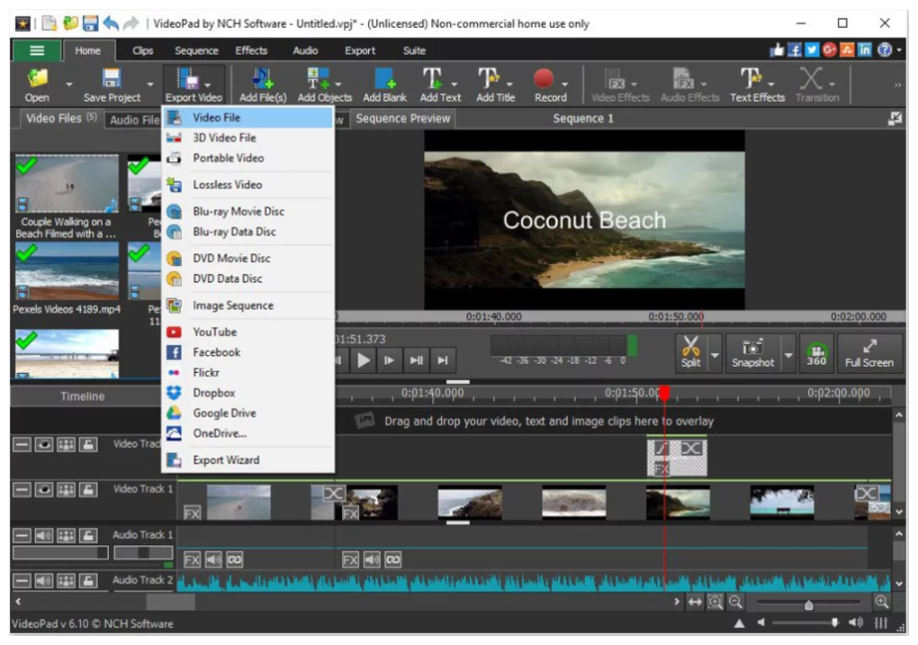
Task: Enter Full Screen preview mode
Action: click(868, 351)
